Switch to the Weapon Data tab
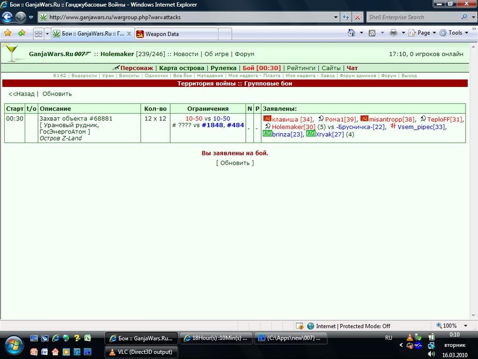 coord(176,34)
